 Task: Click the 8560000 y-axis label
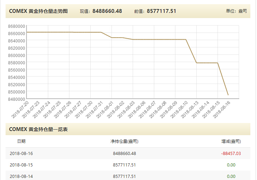[16, 70]
